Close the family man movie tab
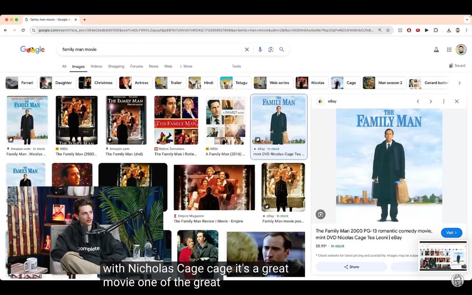This screenshot has height=295, width=472. [76, 19]
